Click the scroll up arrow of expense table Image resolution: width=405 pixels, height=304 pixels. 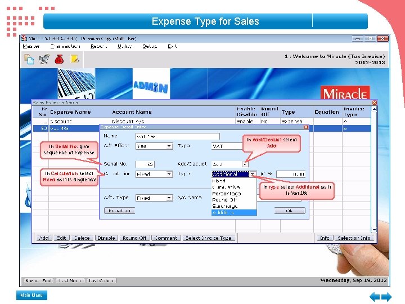pyautogui.click(x=374, y=109)
